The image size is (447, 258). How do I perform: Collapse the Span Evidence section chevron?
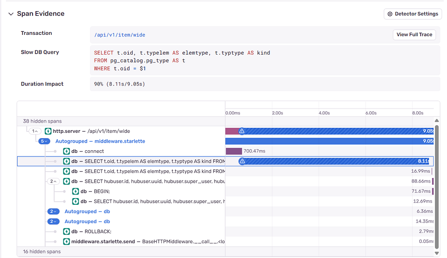coord(11,14)
